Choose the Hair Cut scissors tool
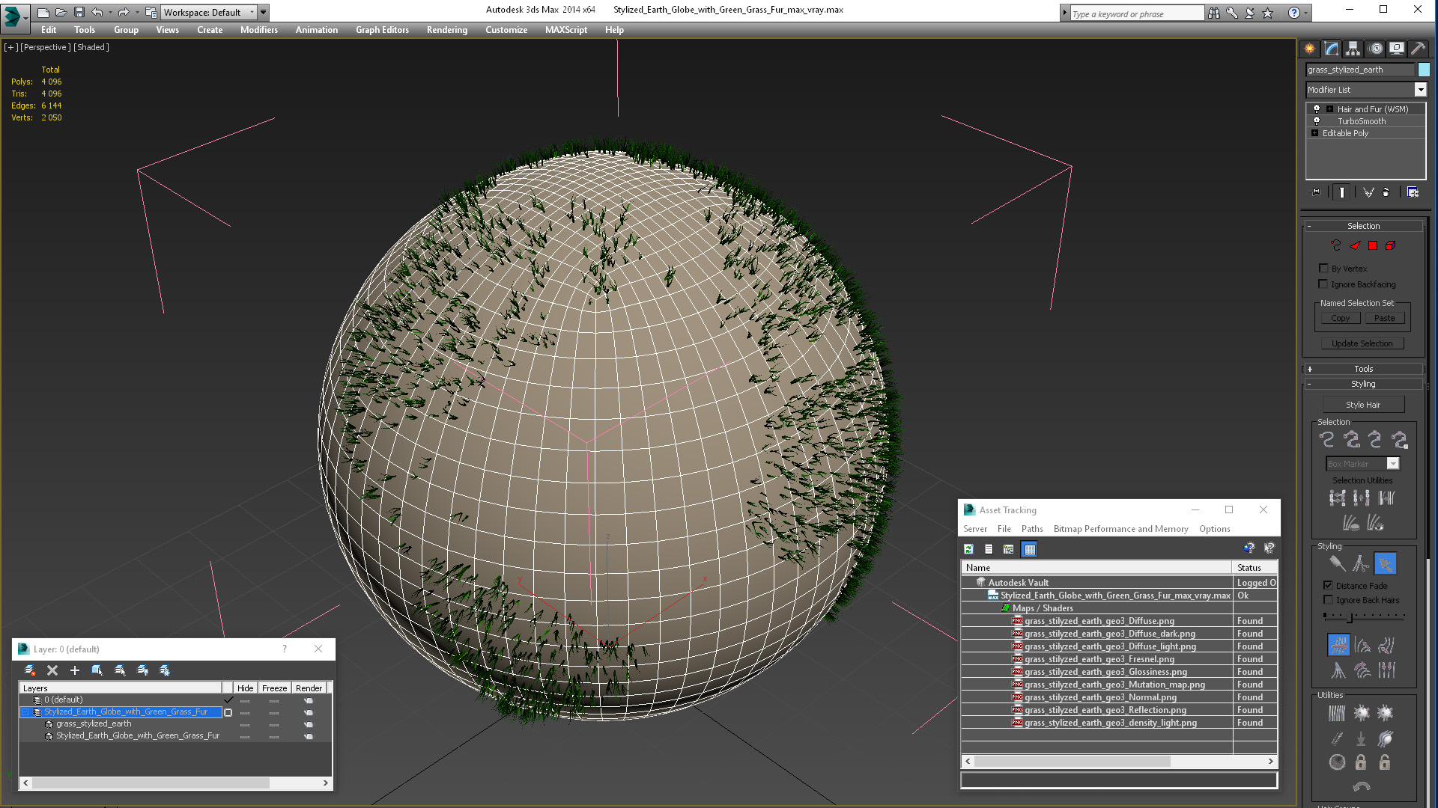Image resolution: width=1438 pixels, height=808 pixels. 1361,563
